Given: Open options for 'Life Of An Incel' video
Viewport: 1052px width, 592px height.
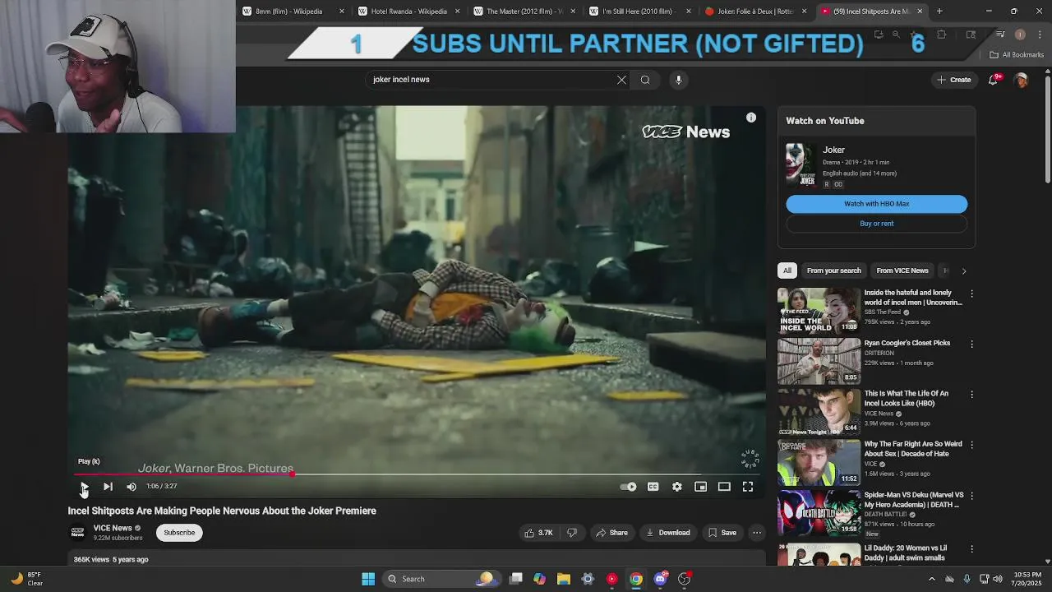Looking at the screenshot, I should (971, 395).
